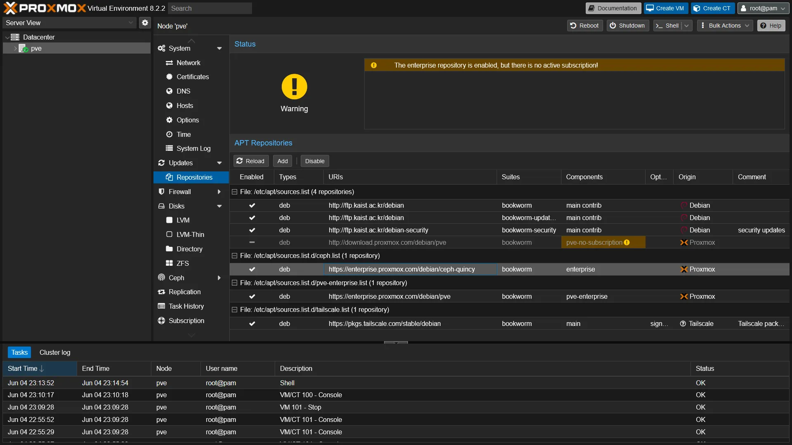The image size is (792, 445).
Task: Toggle the ceph-quincy enterprise repository enabled checkbox
Action: point(252,269)
